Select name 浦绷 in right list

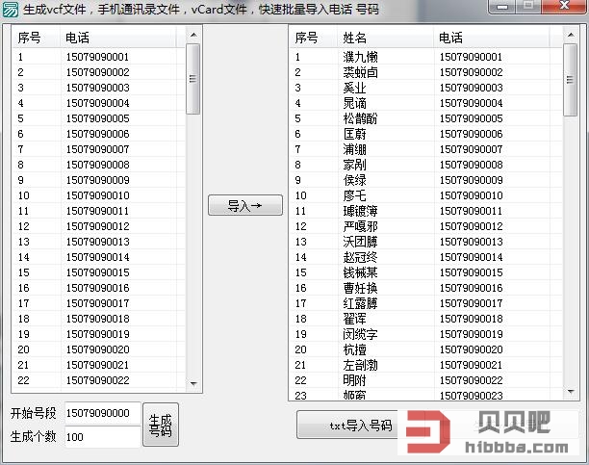coord(354,149)
